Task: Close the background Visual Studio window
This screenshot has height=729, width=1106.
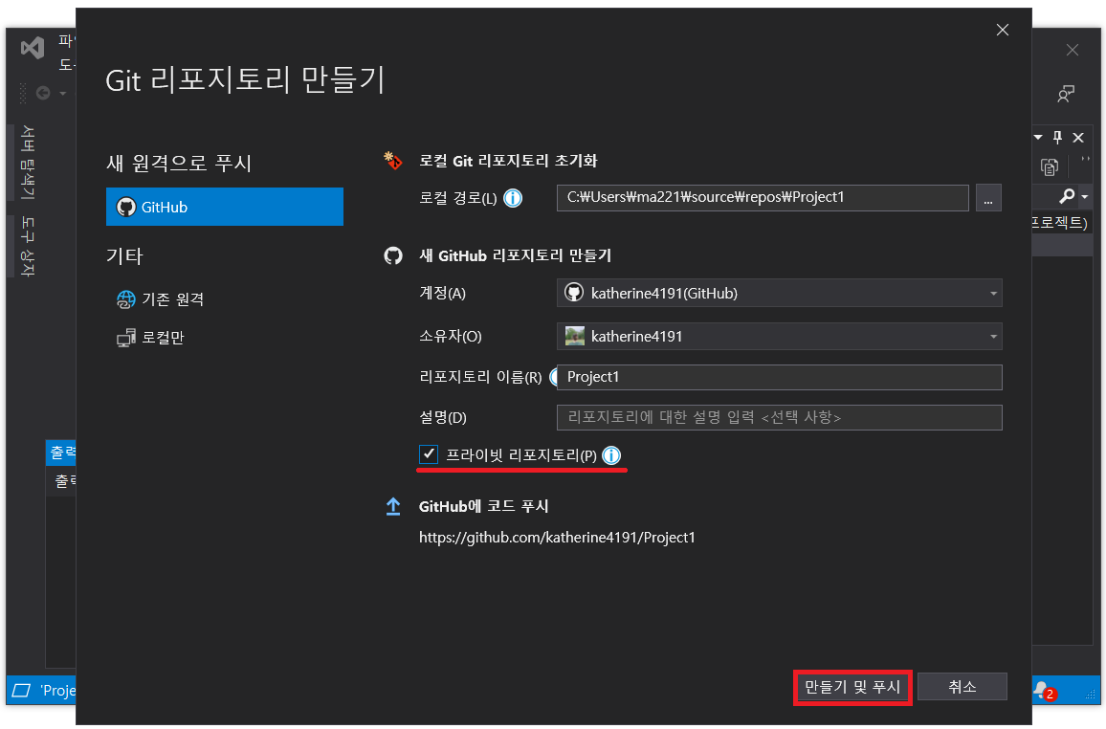Action: (x=1073, y=50)
